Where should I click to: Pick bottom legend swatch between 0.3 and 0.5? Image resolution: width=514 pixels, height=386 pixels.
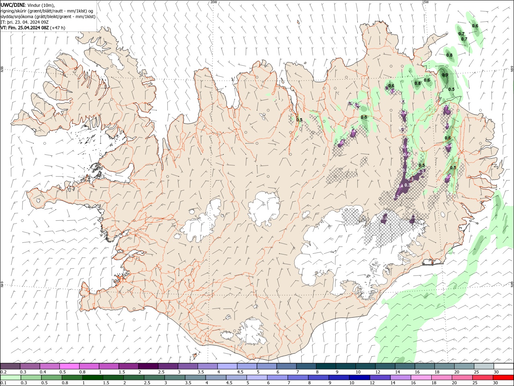click(31, 378)
